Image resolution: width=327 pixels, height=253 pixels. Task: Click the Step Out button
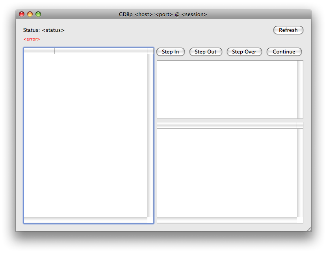tap(206, 52)
